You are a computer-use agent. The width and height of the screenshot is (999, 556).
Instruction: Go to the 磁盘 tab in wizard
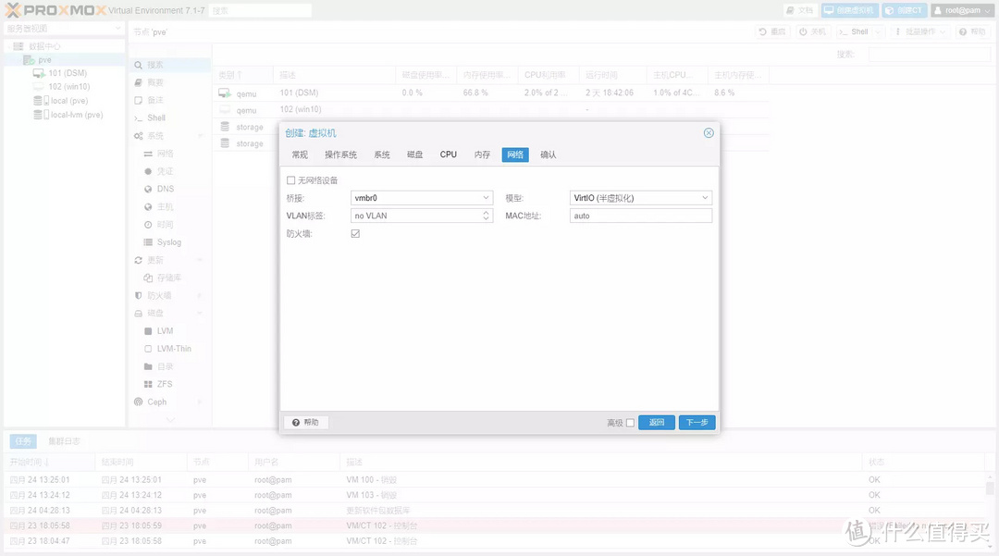click(x=414, y=154)
